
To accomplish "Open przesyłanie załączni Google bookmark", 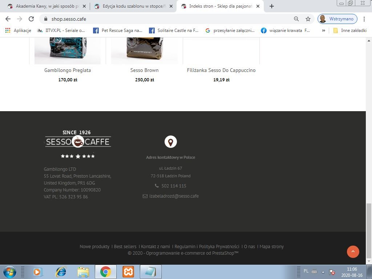I will click(230, 31).
